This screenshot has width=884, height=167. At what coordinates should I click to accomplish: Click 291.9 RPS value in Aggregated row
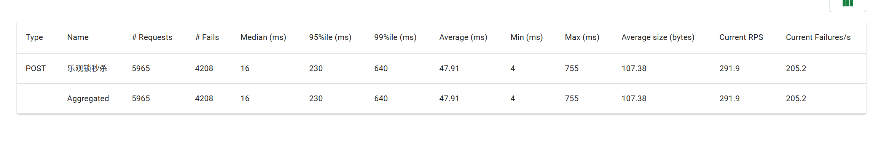[x=729, y=99]
